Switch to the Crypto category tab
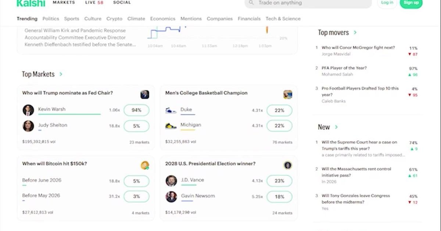This screenshot has height=231, width=441. [114, 19]
